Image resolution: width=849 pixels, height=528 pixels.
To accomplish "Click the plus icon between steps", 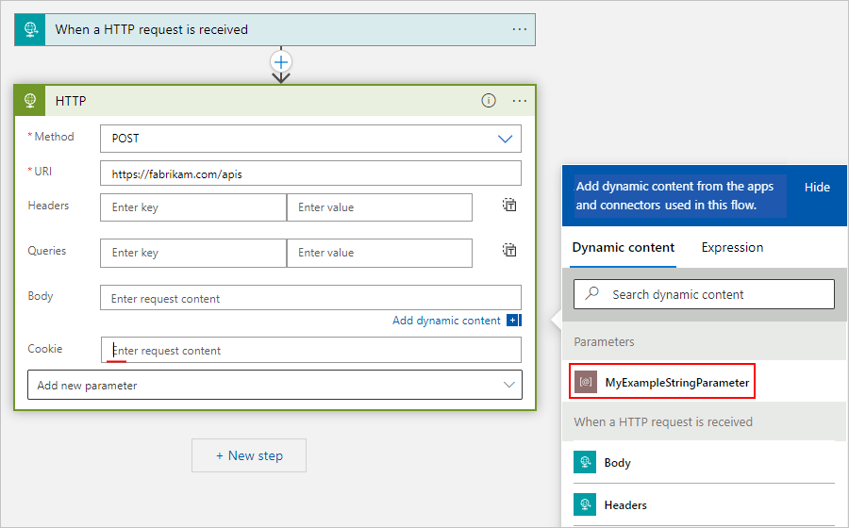I will click(281, 61).
